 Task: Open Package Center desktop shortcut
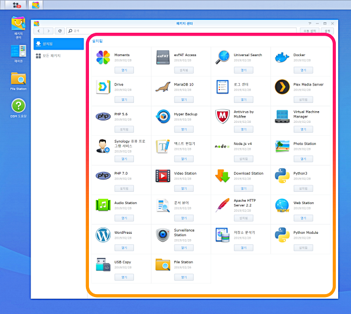(18, 27)
